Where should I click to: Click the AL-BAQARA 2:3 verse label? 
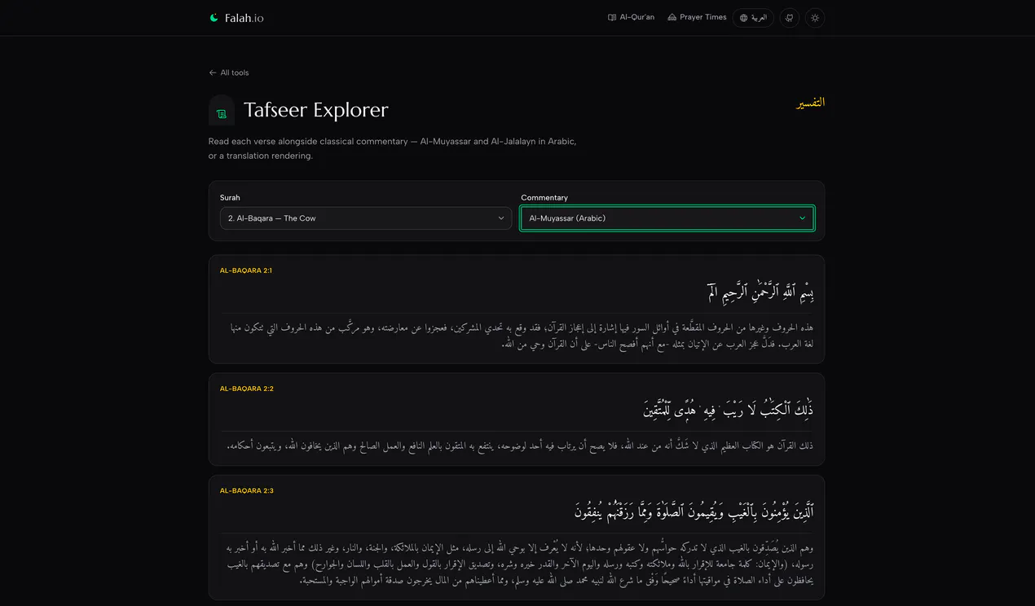[247, 490]
